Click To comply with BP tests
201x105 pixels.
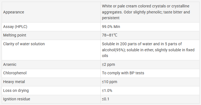click(123, 73)
